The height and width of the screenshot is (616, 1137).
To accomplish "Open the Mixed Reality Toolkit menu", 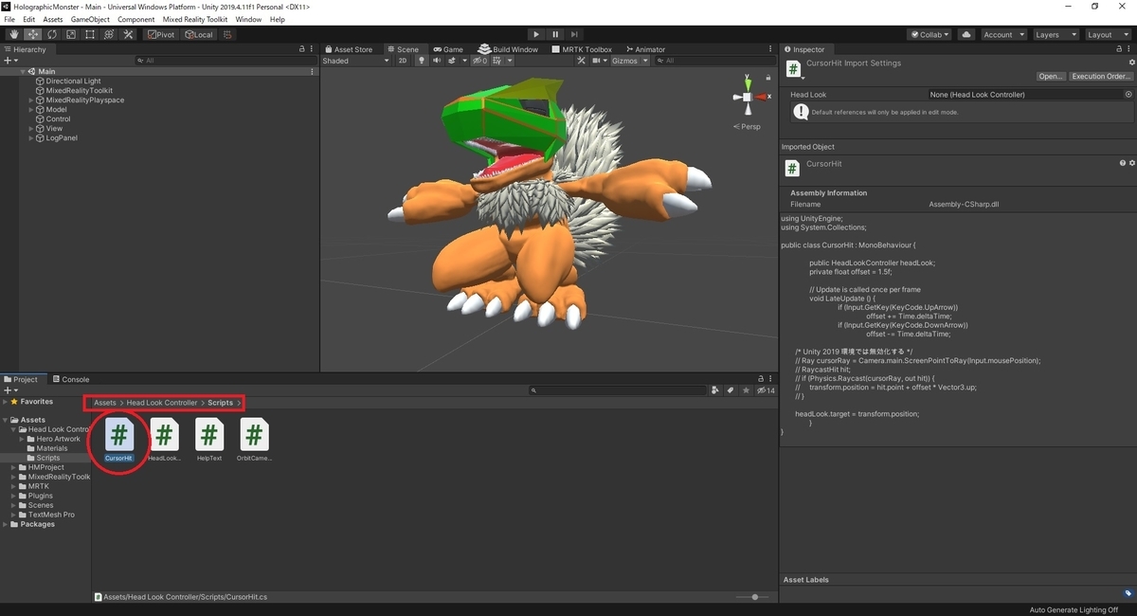I will [x=195, y=19].
